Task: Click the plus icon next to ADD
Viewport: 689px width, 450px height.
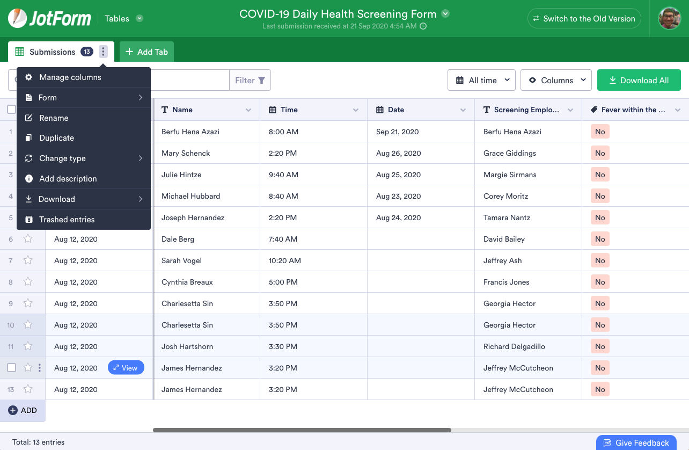Action: click(x=13, y=410)
